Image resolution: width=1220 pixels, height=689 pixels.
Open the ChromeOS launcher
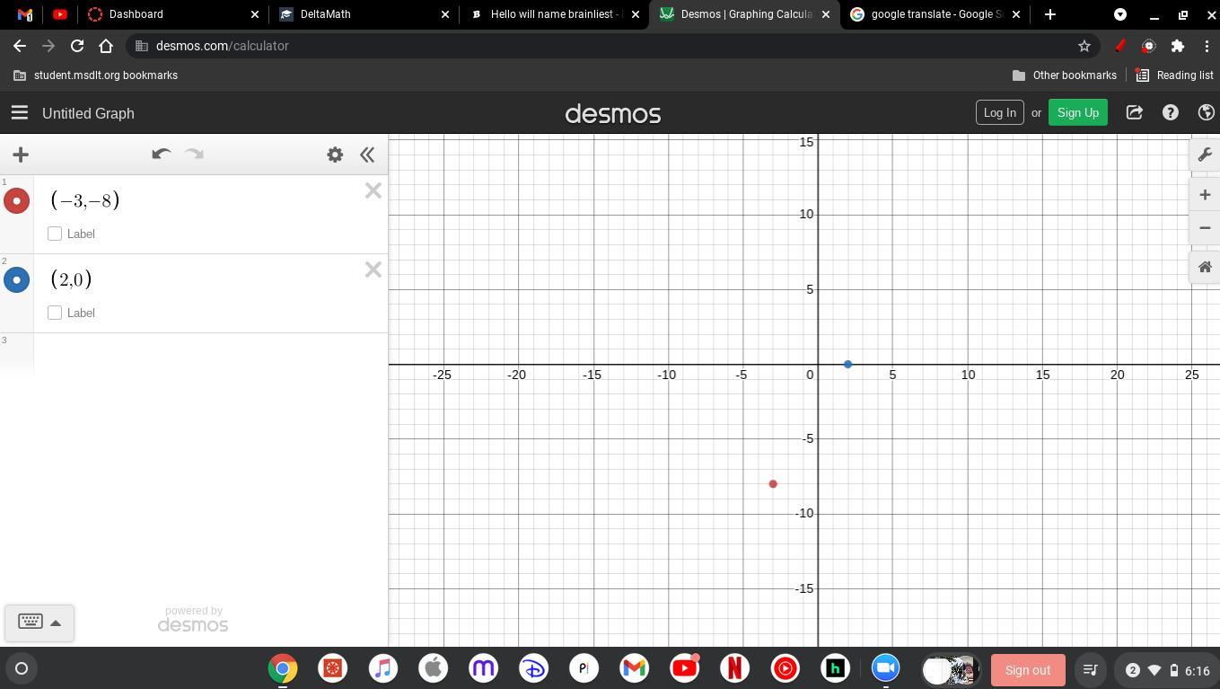pos(22,668)
